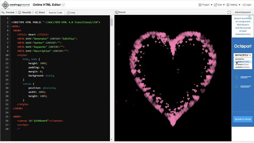Collapse the style fold at line 10

coord(9,55)
